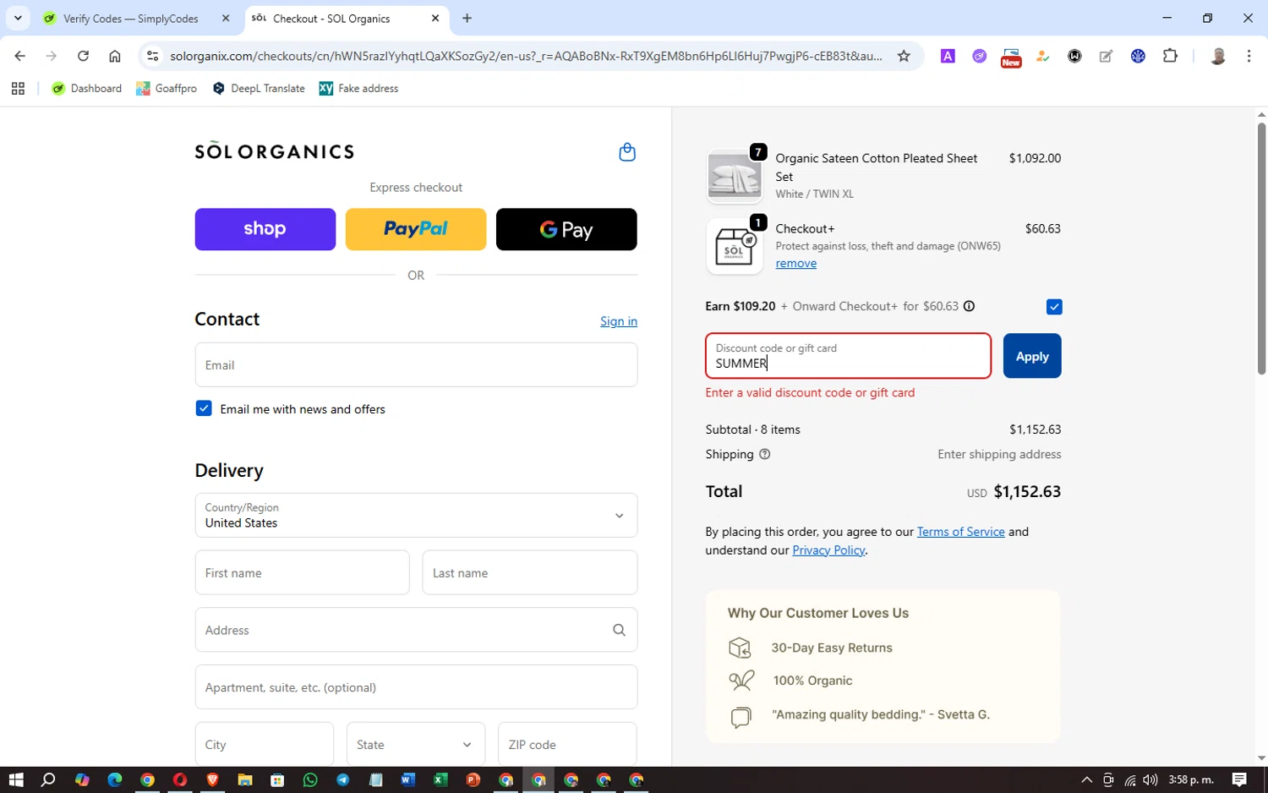Open the pencil-and-note editor extension
1268x793 pixels.
[x=1106, y=56]
